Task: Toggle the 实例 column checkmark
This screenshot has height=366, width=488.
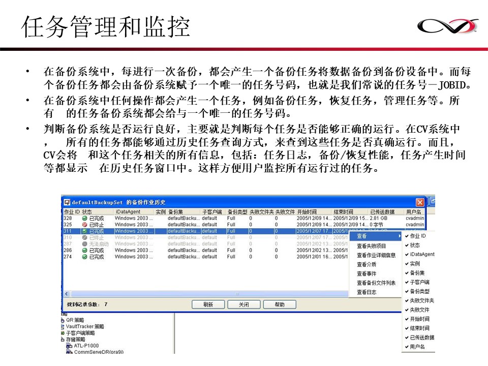Action: pos(407,264)
